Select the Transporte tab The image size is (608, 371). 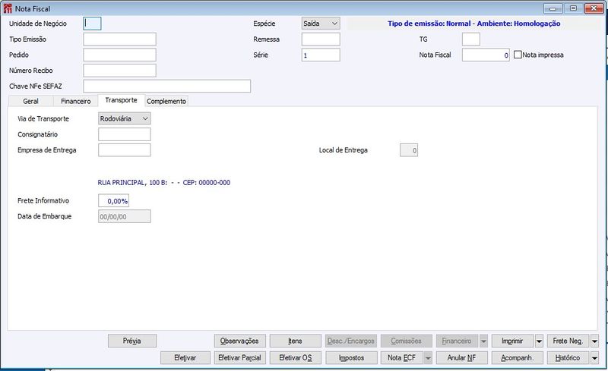pyautogui.click(x=121, y=100)
